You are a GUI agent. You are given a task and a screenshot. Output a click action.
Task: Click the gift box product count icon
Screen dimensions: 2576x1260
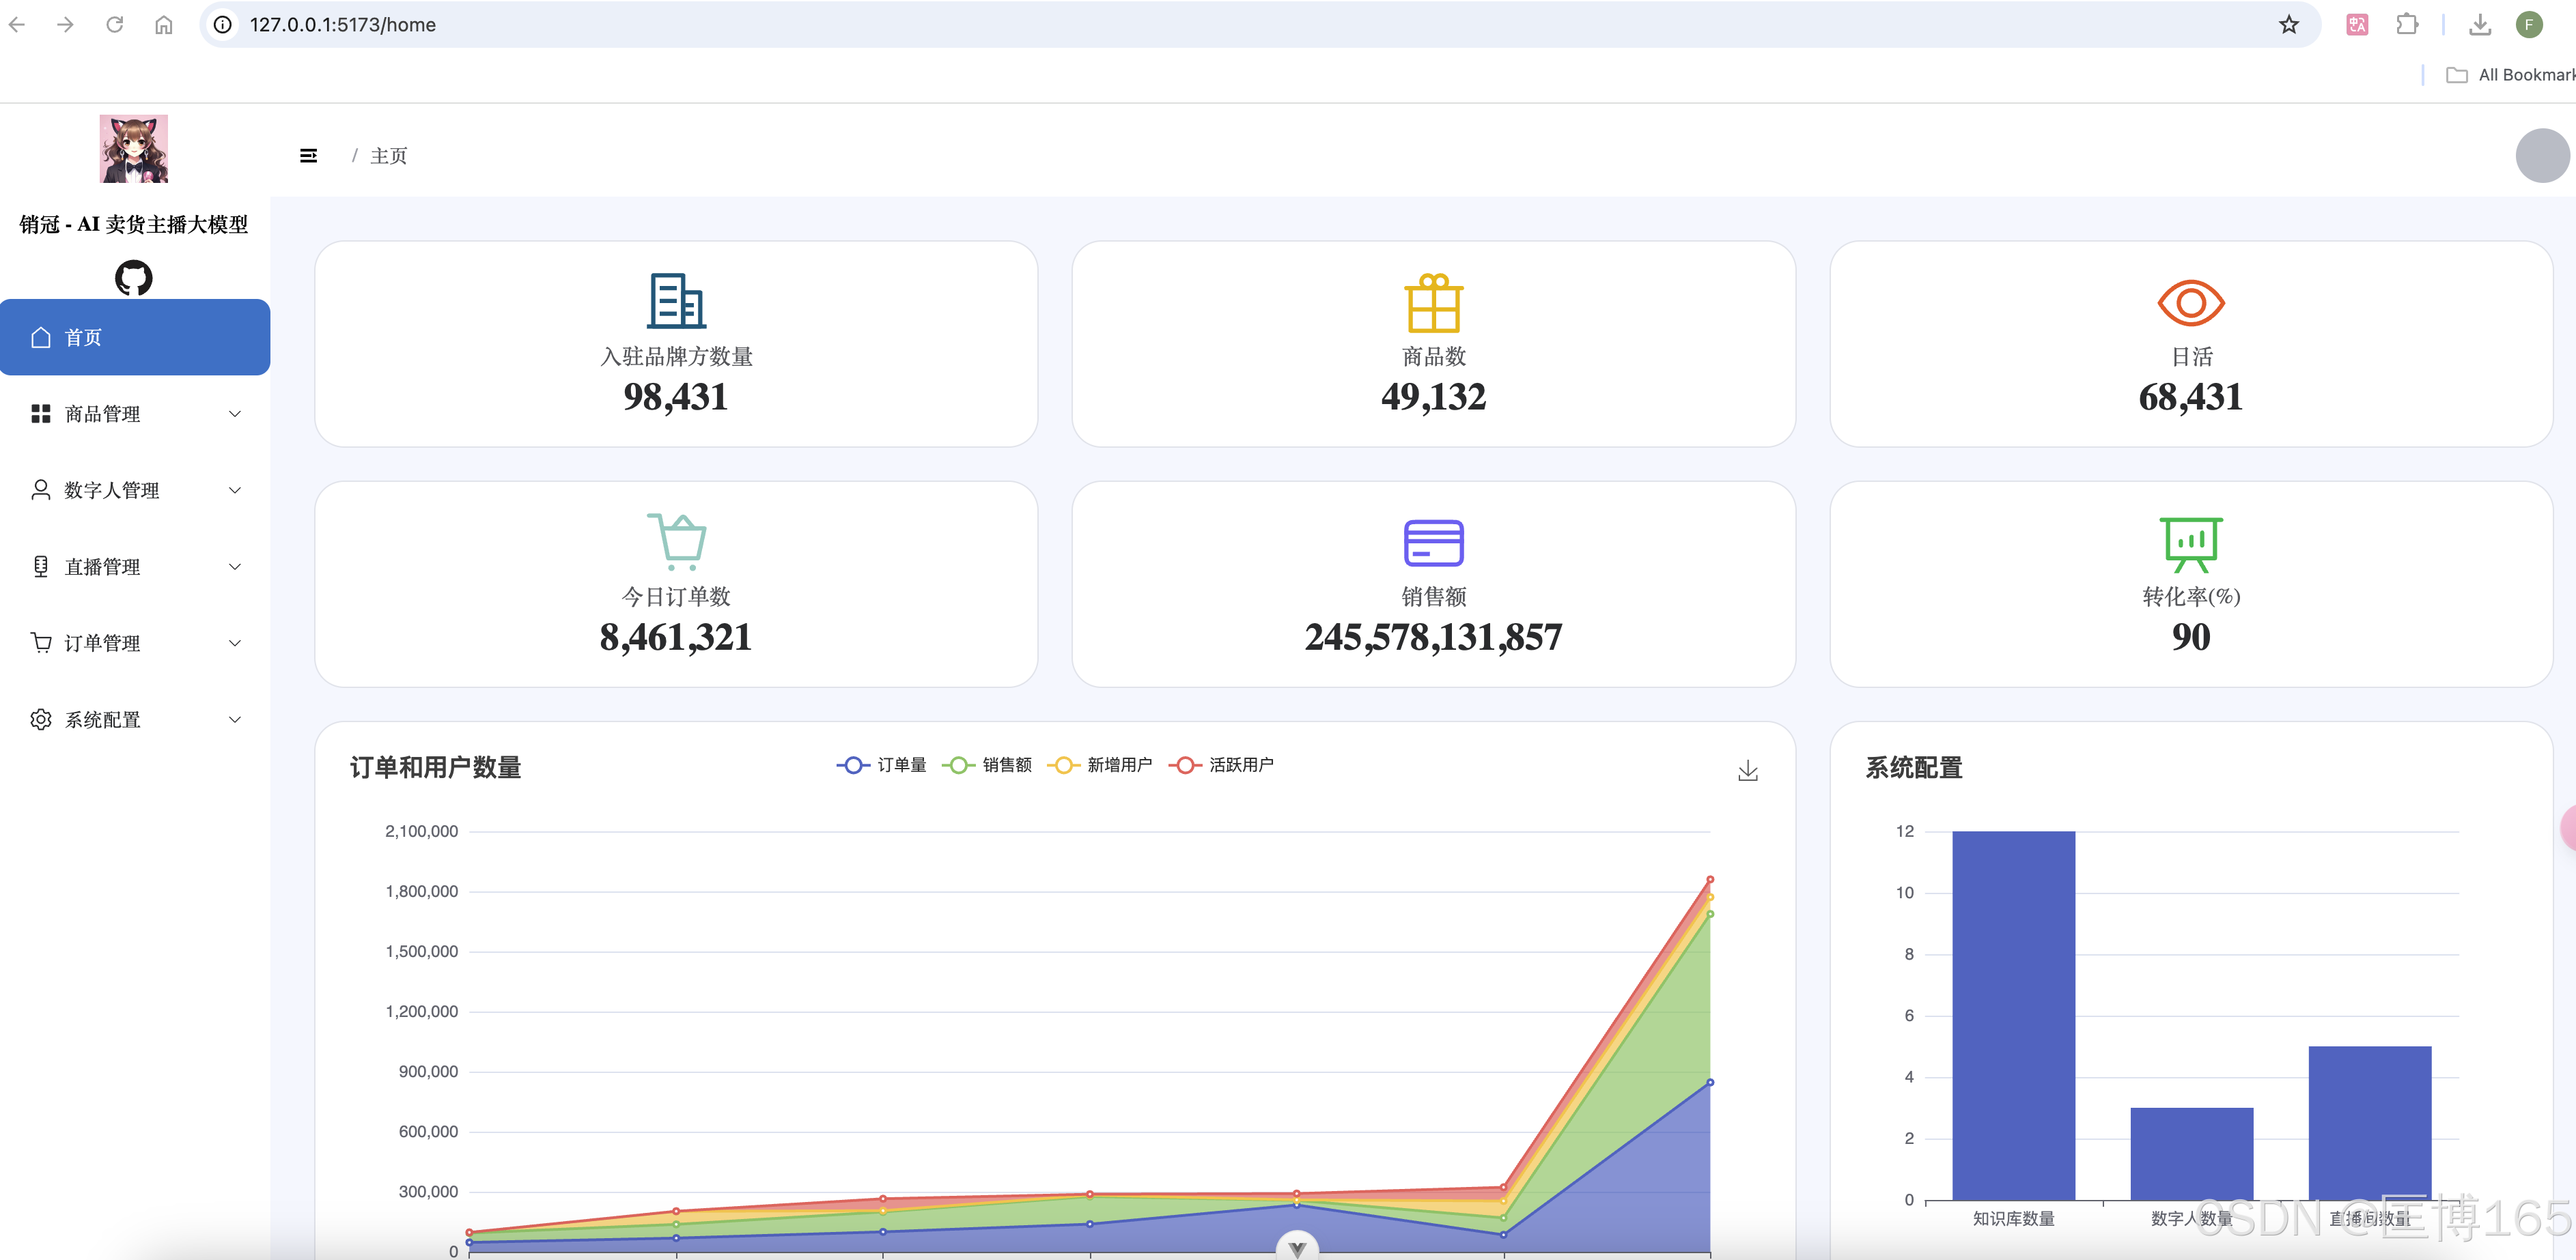[x=1433, y=303]
